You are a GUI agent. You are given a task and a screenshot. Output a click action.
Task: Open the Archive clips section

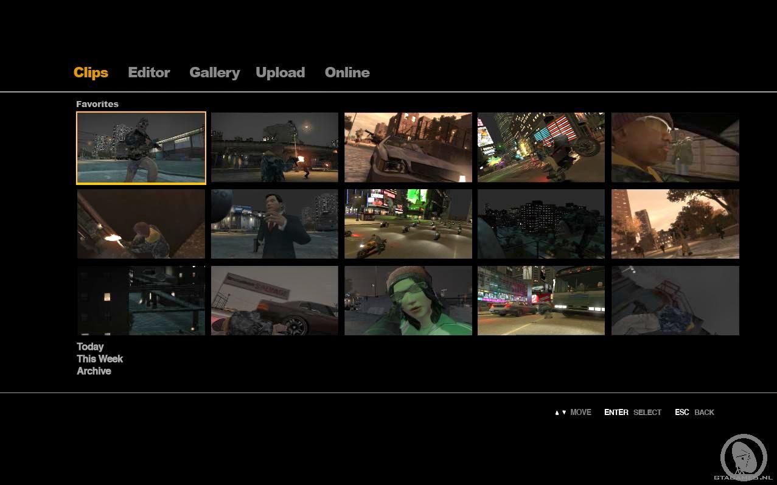[x=94, y=371]
